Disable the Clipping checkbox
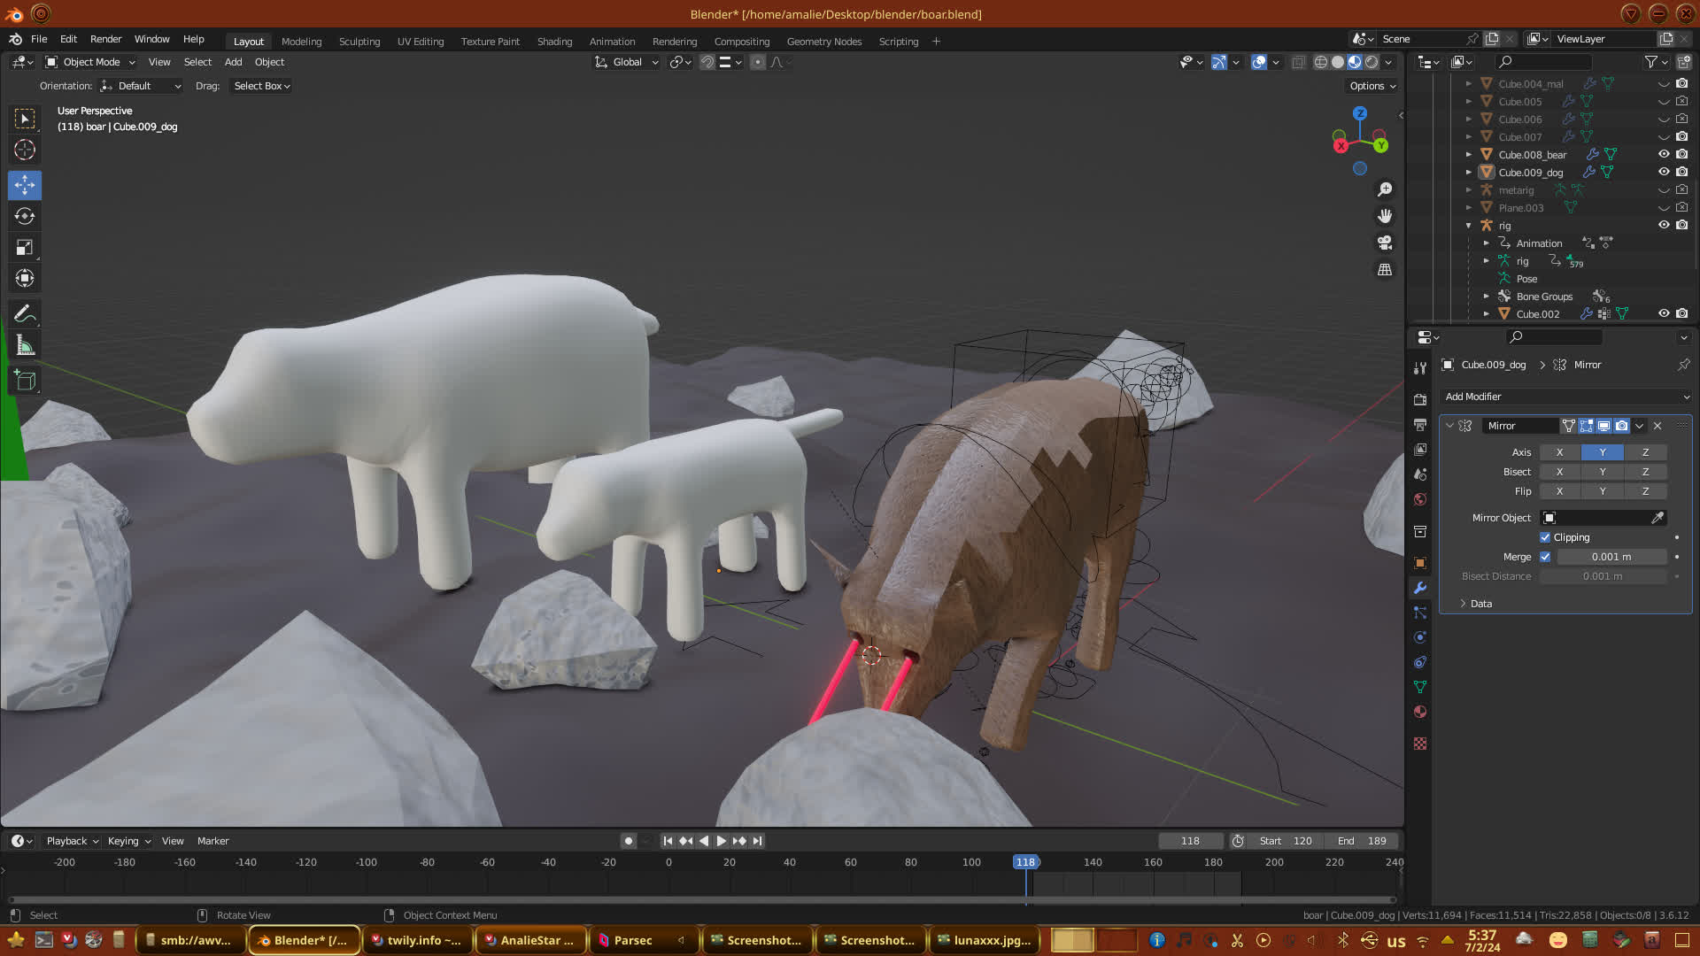This screenshot has height=956, width=1700. [1545, 537]
